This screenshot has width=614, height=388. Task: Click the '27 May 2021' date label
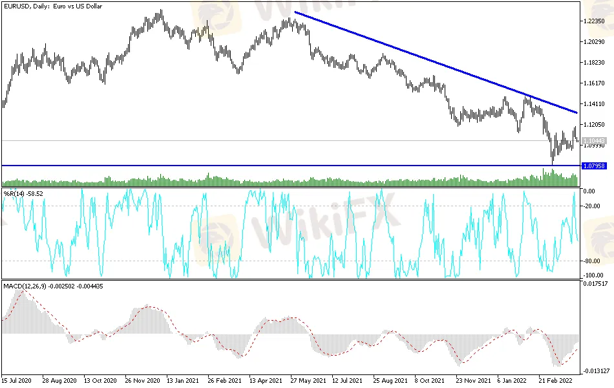click(x=308, y=380)
